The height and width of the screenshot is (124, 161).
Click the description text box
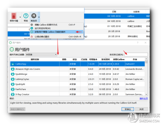79,103
